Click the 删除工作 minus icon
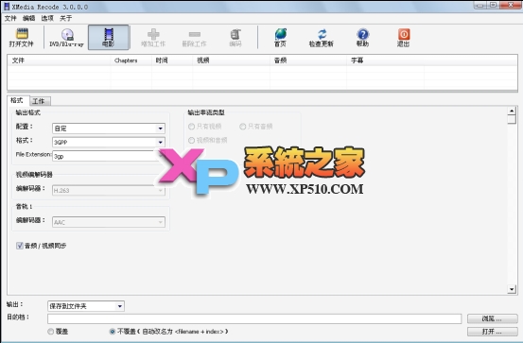This screenshot has width=523, height=343. pyautogui.click(x=194, y=37)
